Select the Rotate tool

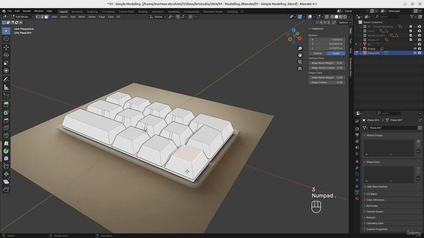point(6,55)
